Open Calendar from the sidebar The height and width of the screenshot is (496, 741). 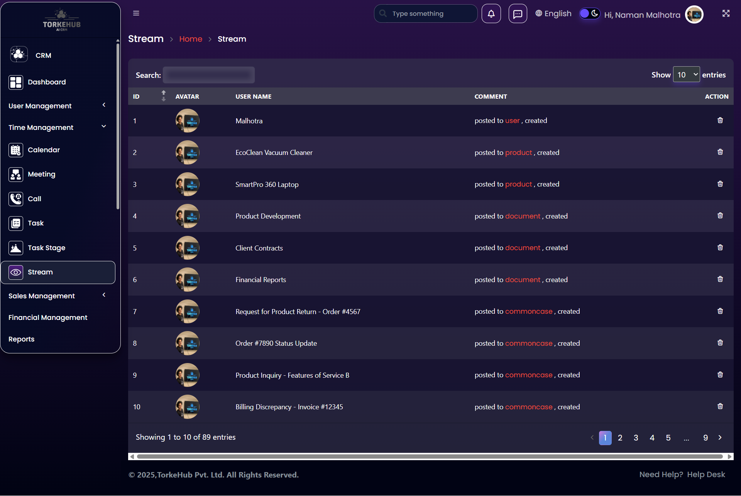pyautogui.click(x=44, y=150)
